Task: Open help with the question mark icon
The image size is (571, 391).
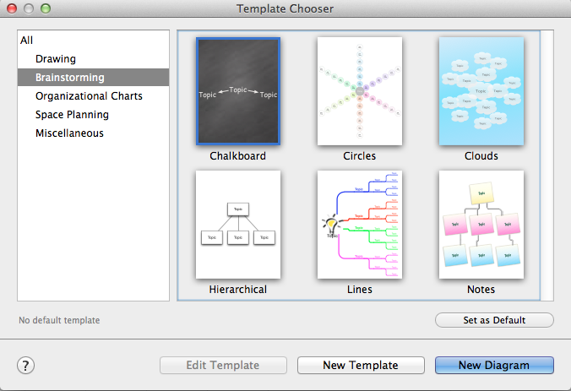Action: tap(25, 365)
